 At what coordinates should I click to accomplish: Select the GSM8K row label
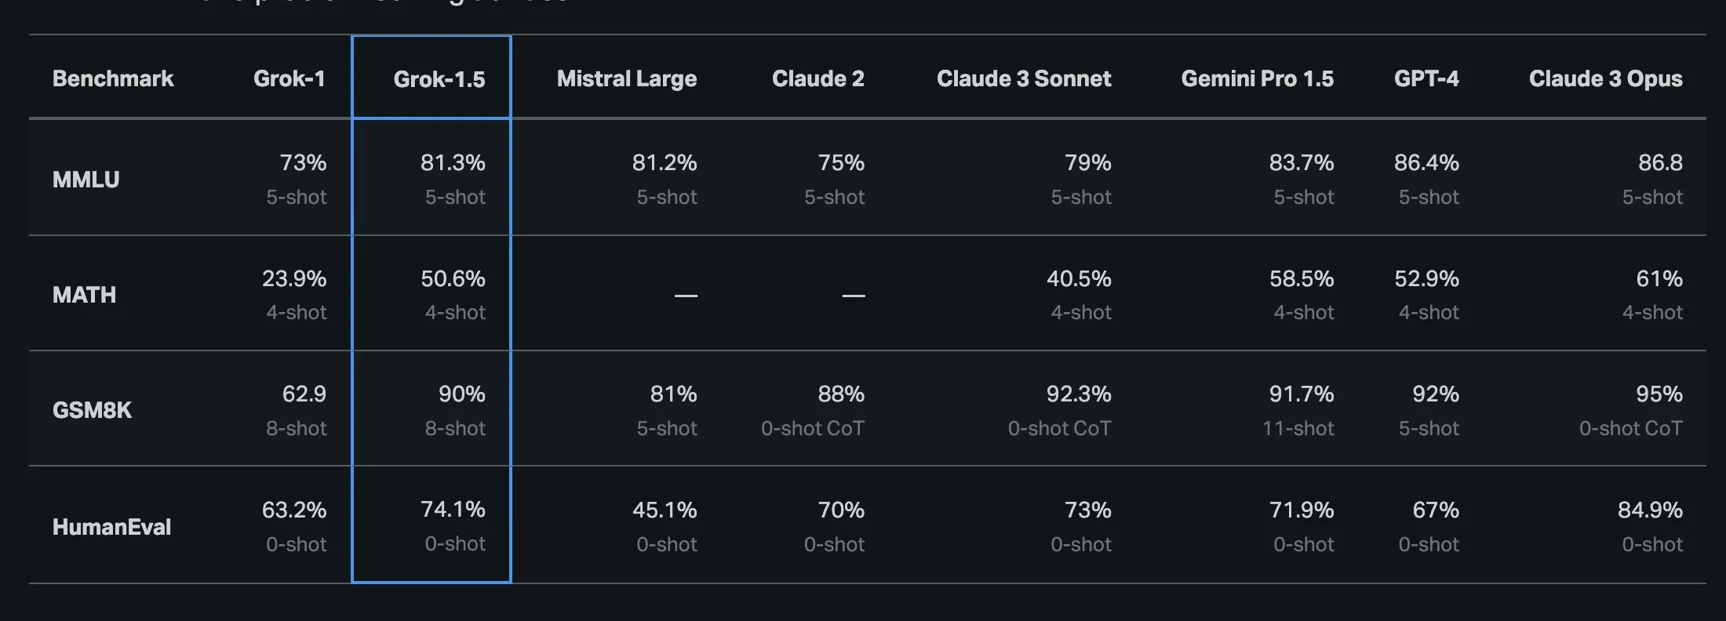[x=92, y=410]
